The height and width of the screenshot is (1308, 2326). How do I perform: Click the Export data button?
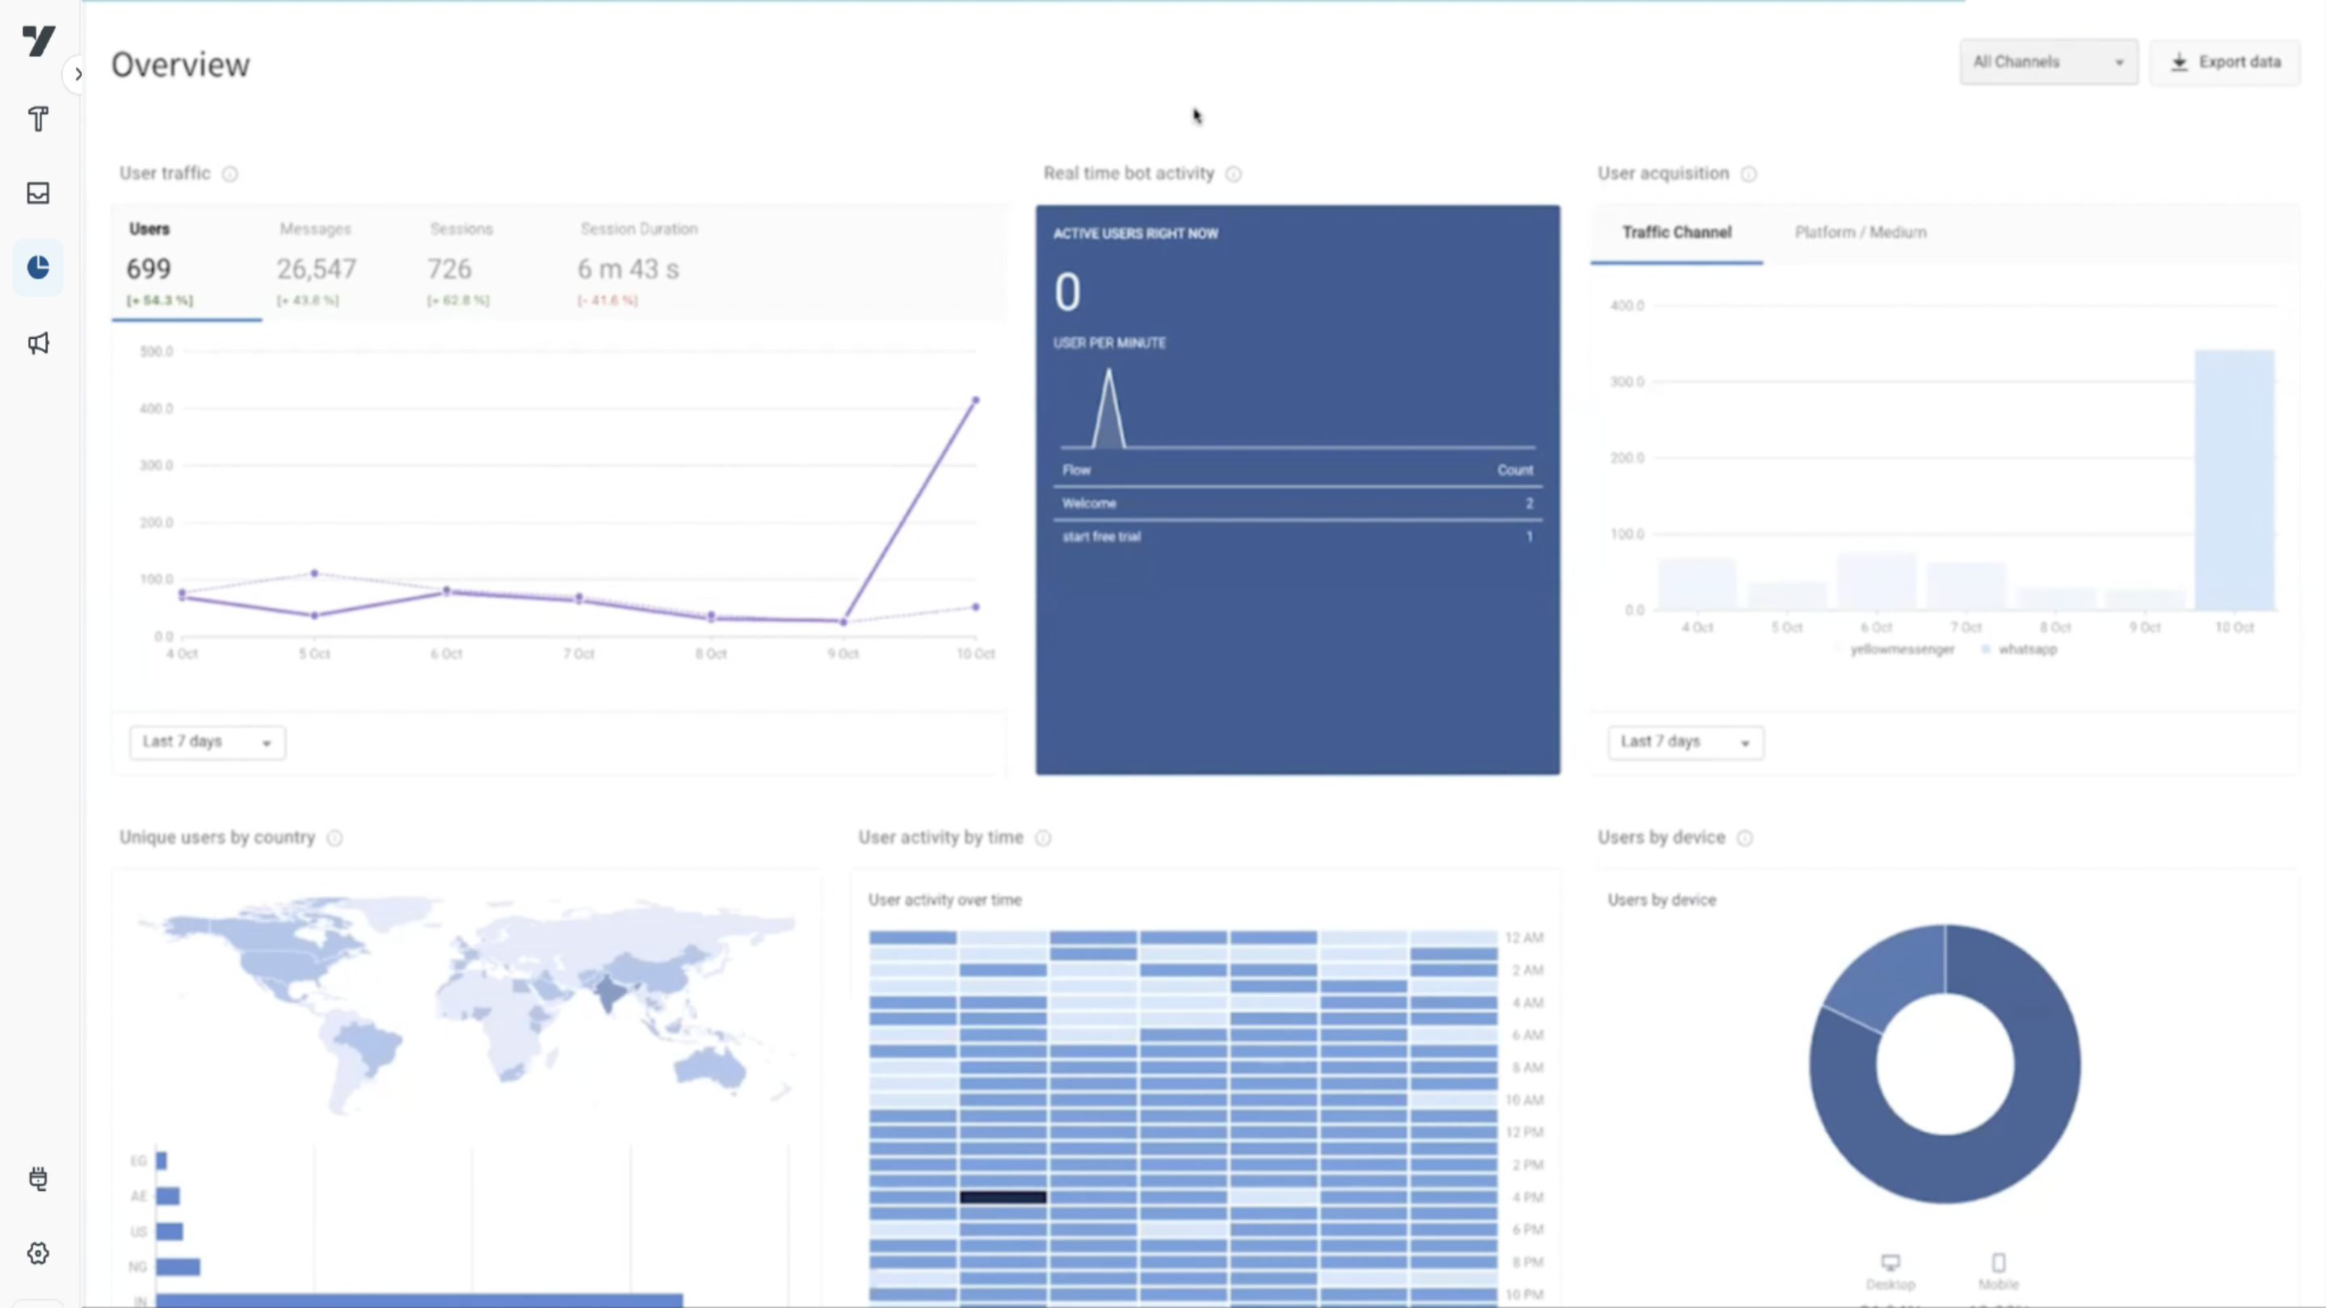[2225, 61]
